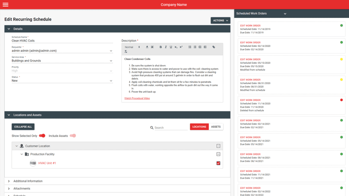This screenshot has height=196, width=349.
Task: Apply superscript formatting in description
Action: (181, 47)
